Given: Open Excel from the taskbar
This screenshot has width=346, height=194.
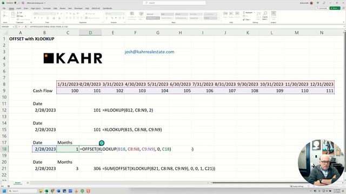Looking at the screenshot, I should (x=46, y=191).
